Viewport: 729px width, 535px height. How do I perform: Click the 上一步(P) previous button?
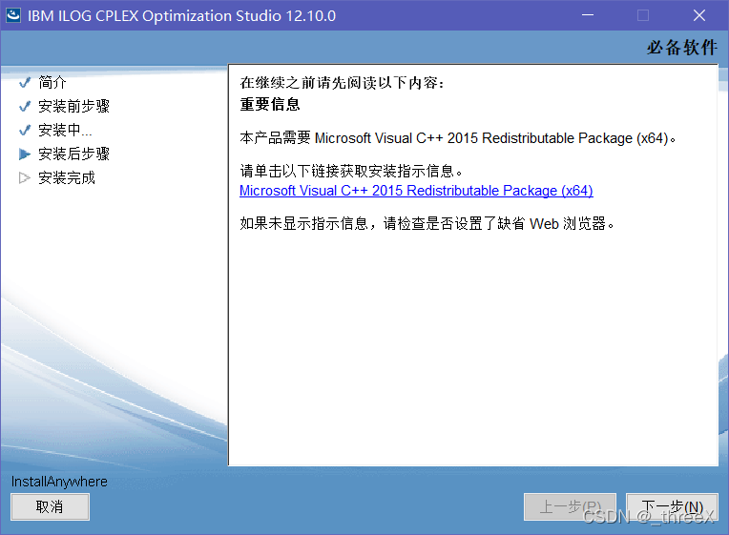click(570, 506)
